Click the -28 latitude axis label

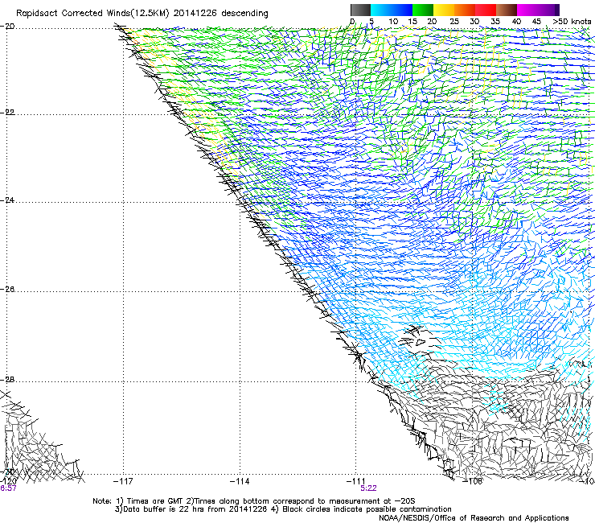7,380
